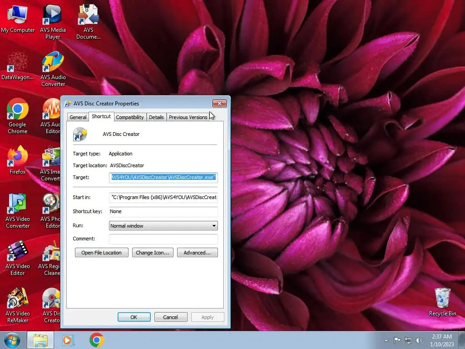
Task: Click the shortcut name field AVS Disc Creator
Action: [x=121, y=134]
